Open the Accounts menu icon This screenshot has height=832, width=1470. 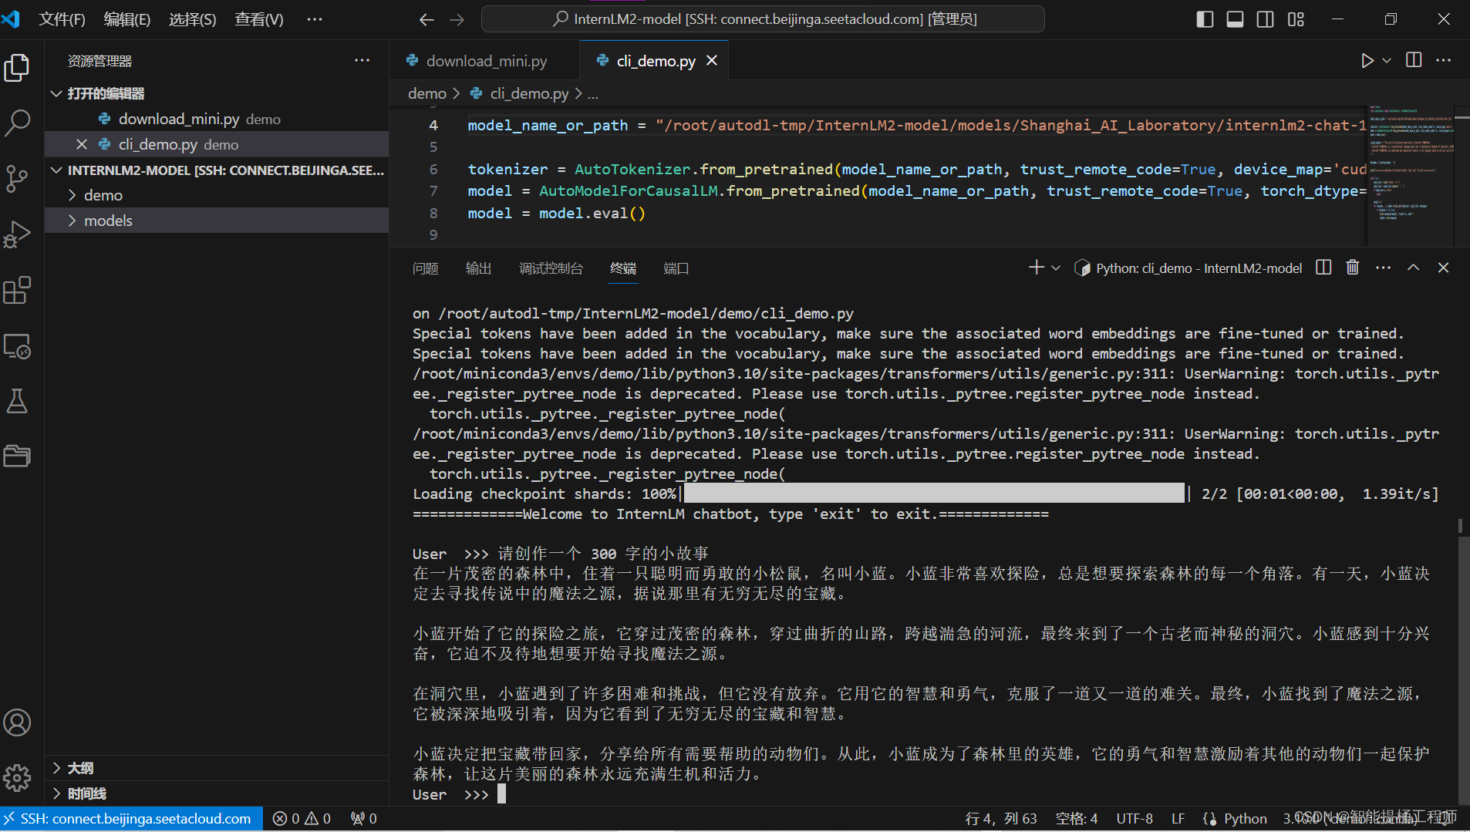[17, 723]
